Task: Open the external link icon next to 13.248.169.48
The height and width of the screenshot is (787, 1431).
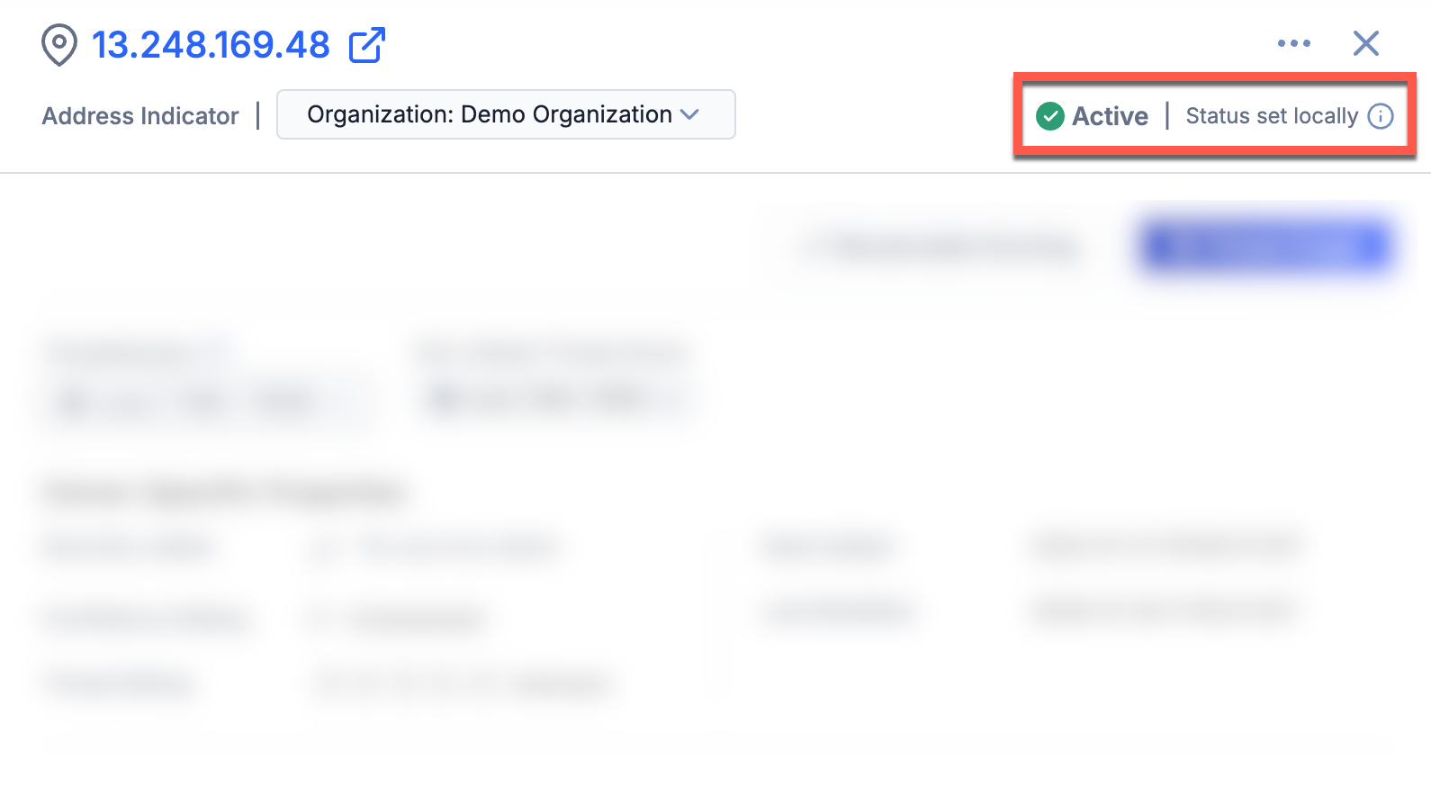Action: point(367,45)
